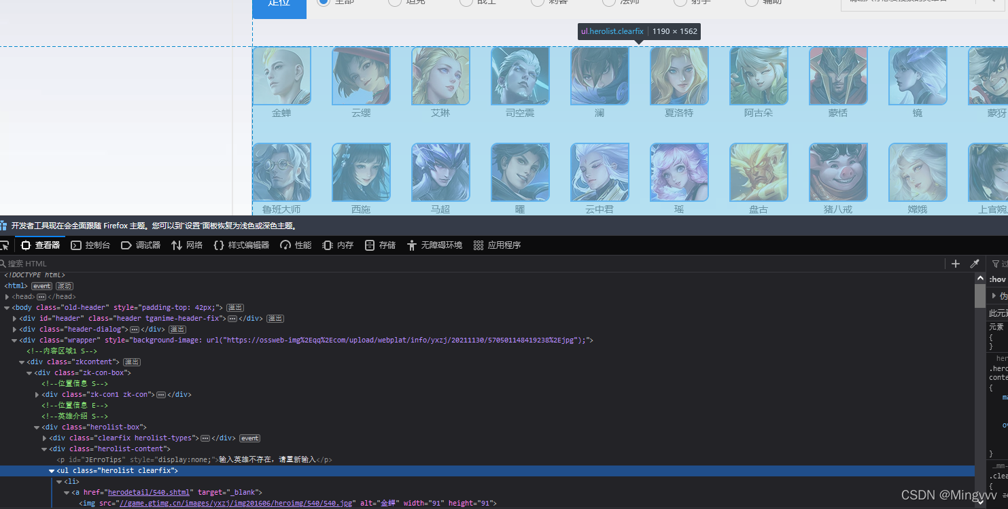The width and height of the screenshot is (1008, 509).
Task: Expand the div id header node
Action: pos(15,319)
